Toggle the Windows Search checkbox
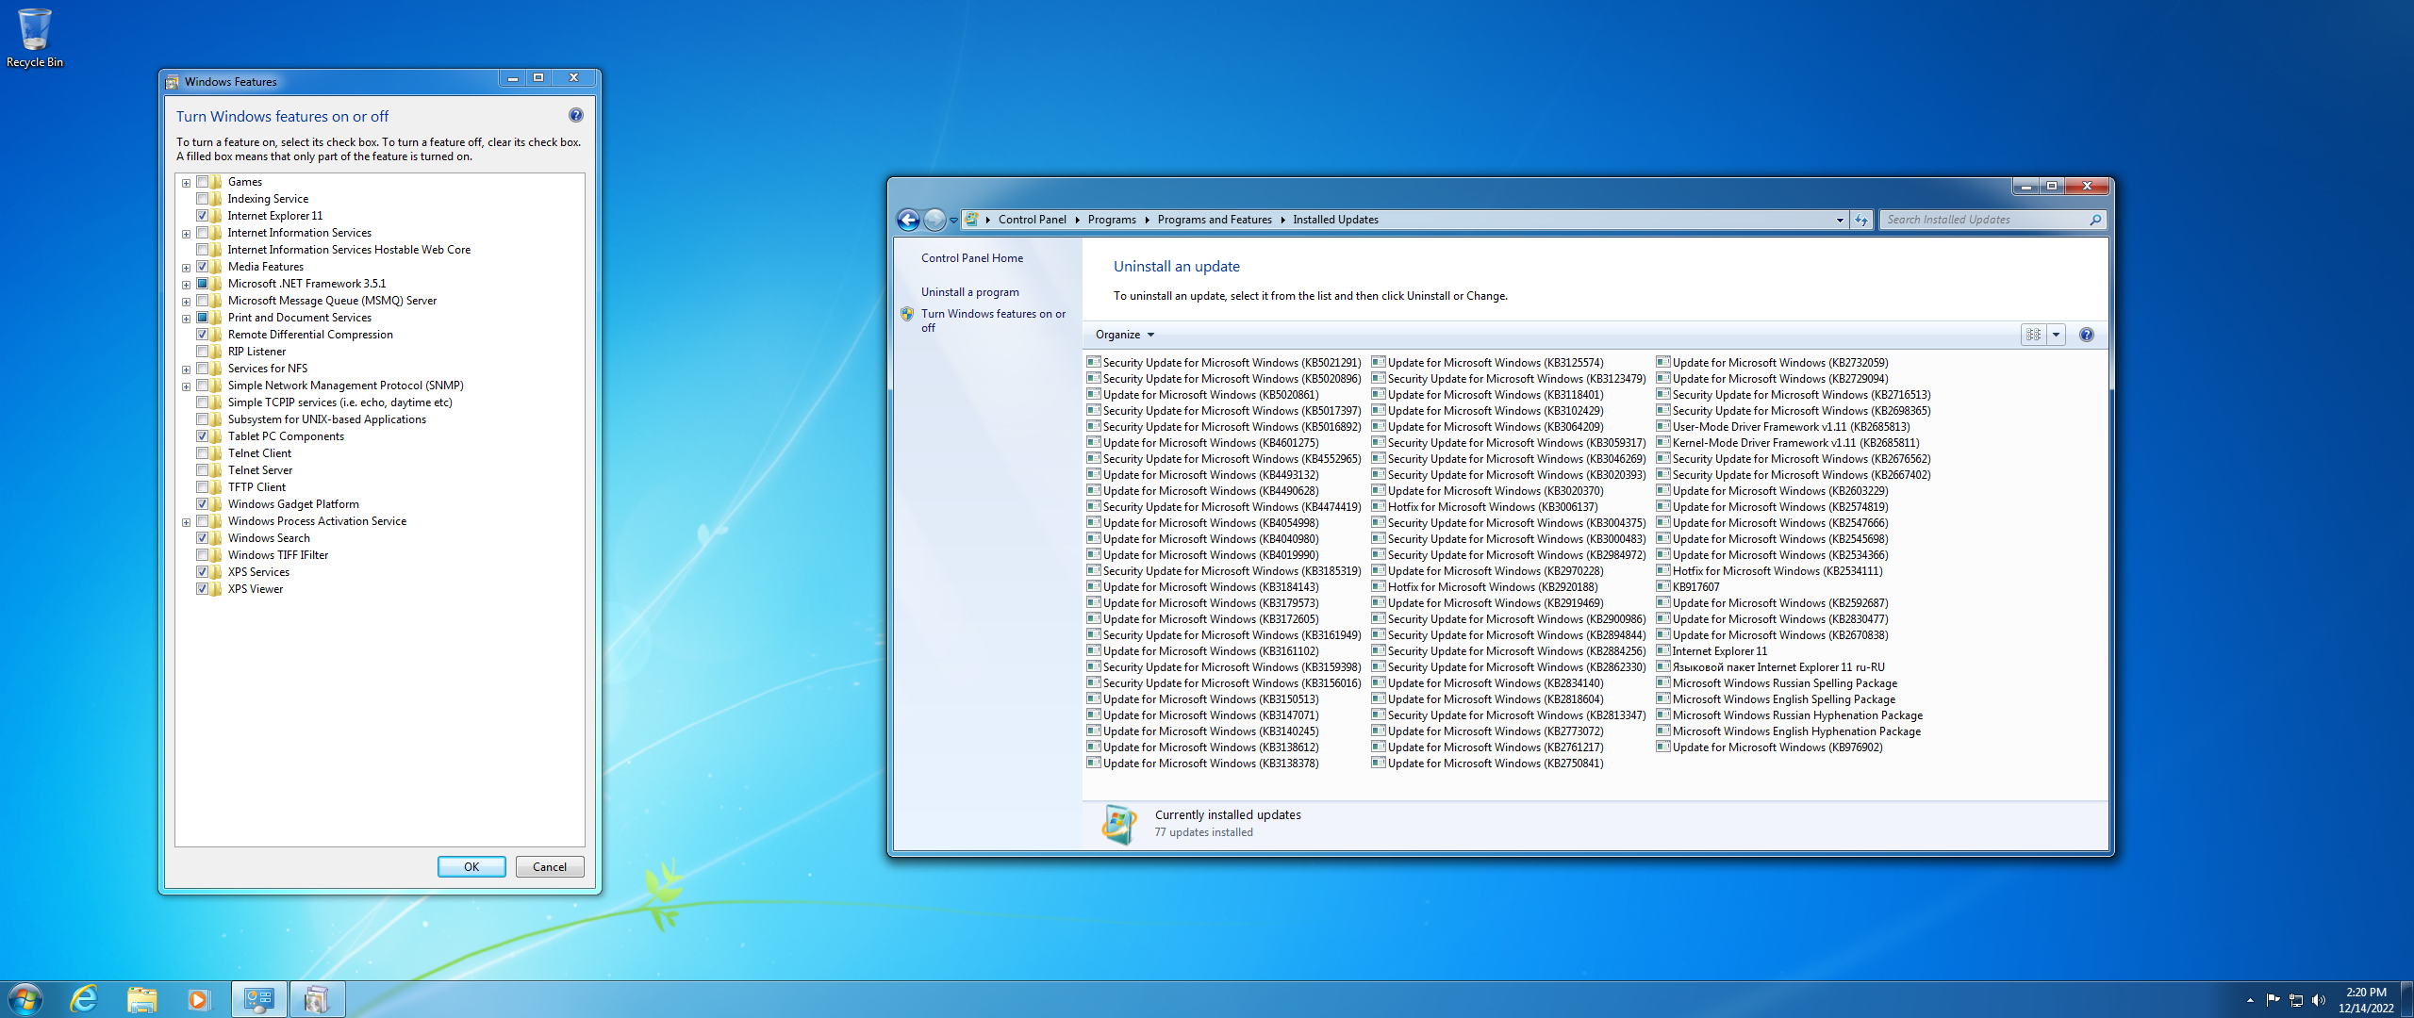The image size is (2414, 1018). [x=202, y=538]
